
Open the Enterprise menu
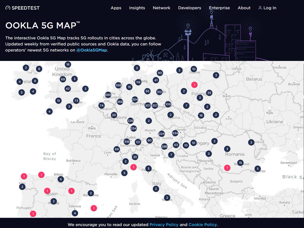(x=219, y=8)
